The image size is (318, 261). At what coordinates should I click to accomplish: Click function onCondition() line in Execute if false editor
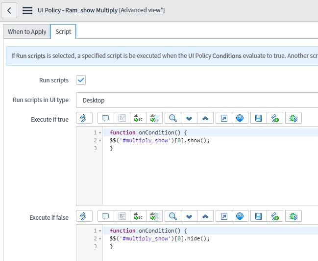[148, 231]
